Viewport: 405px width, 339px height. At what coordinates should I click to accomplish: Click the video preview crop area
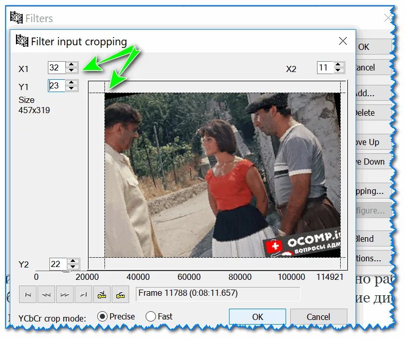[x=222, y=175]
